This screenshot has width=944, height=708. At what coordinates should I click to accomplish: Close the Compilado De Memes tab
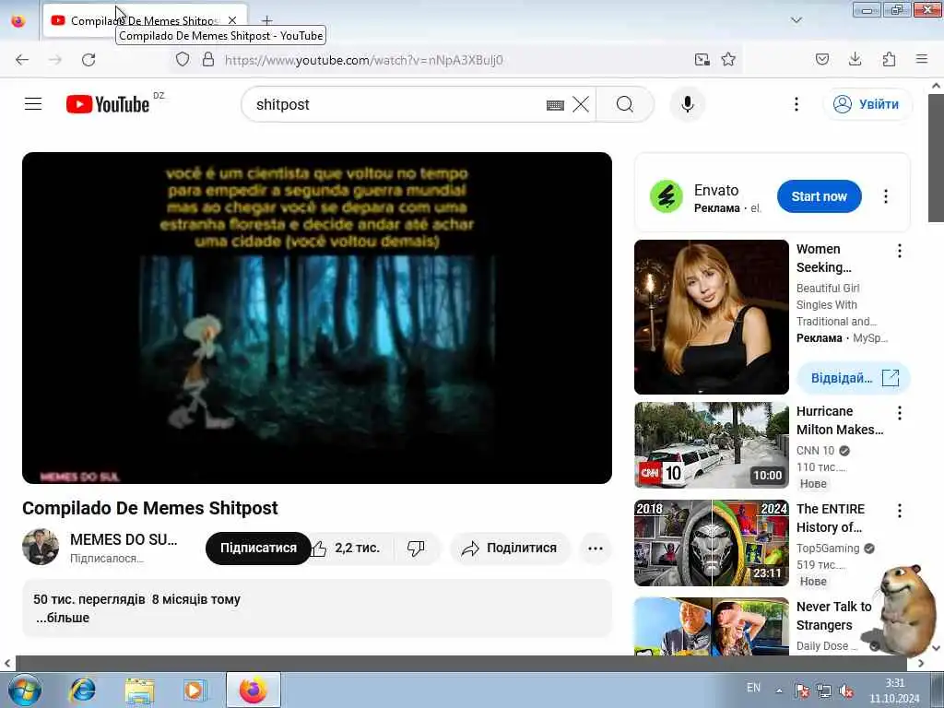pyautogui.click(x=232, y=20)
